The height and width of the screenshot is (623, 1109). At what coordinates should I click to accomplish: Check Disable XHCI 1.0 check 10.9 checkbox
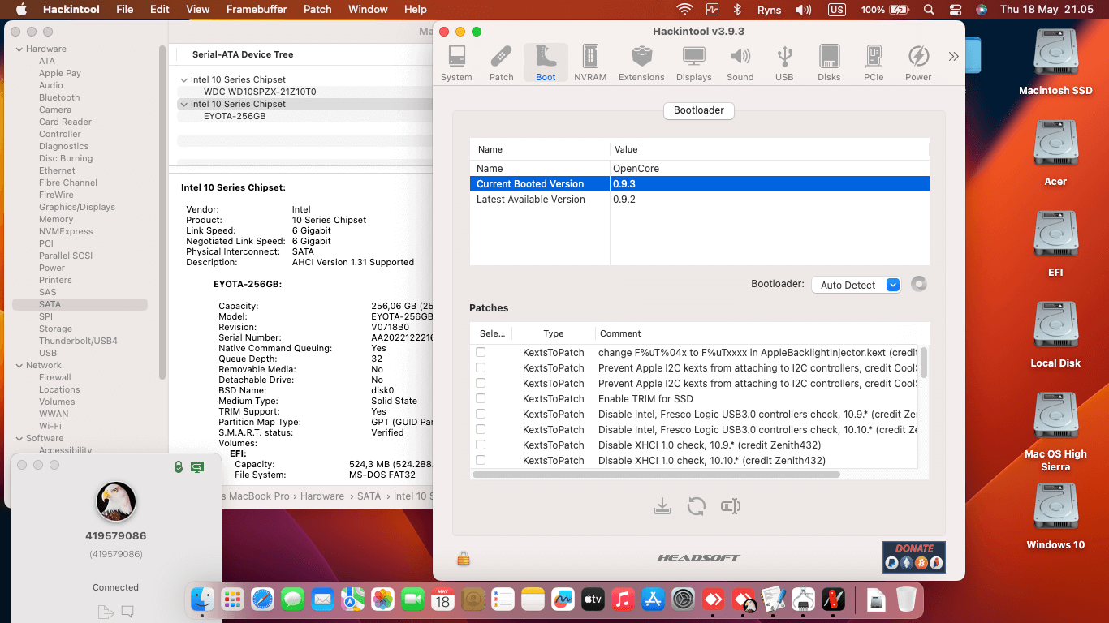481,445
